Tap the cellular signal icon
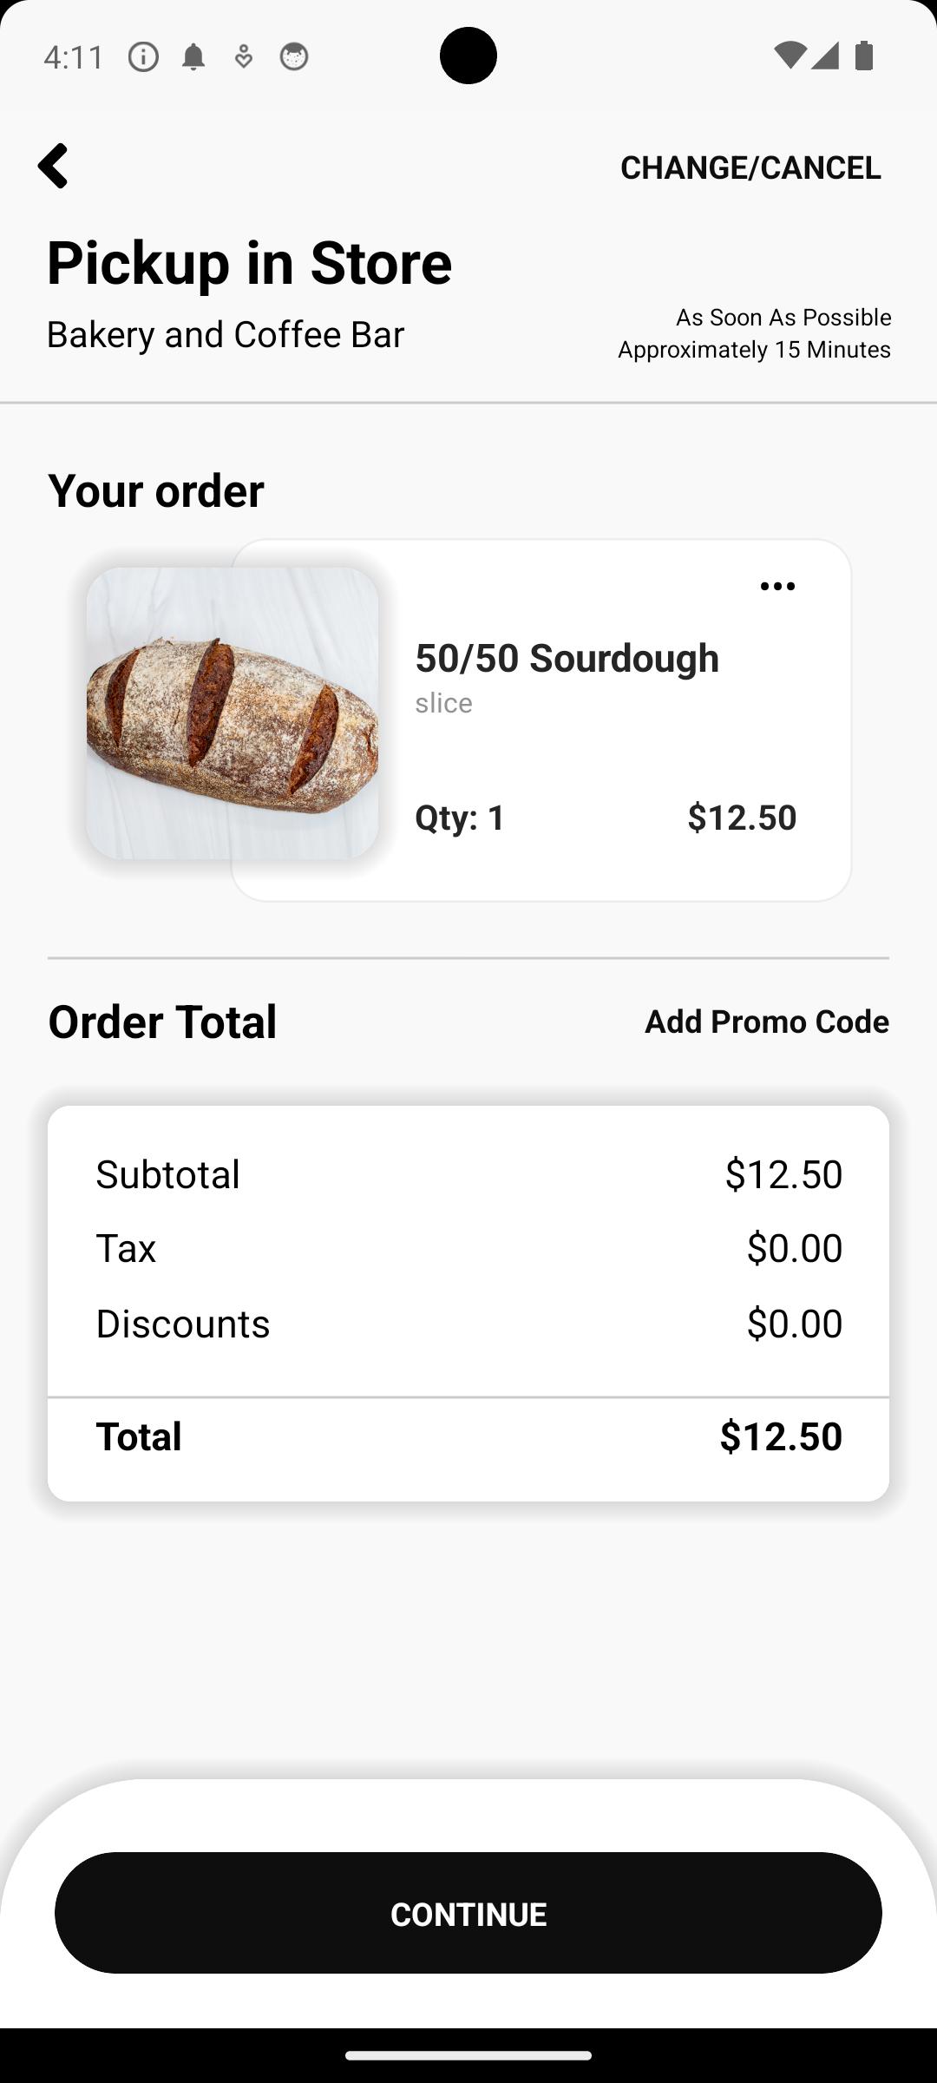937x2083 pixels. (825, 56)
